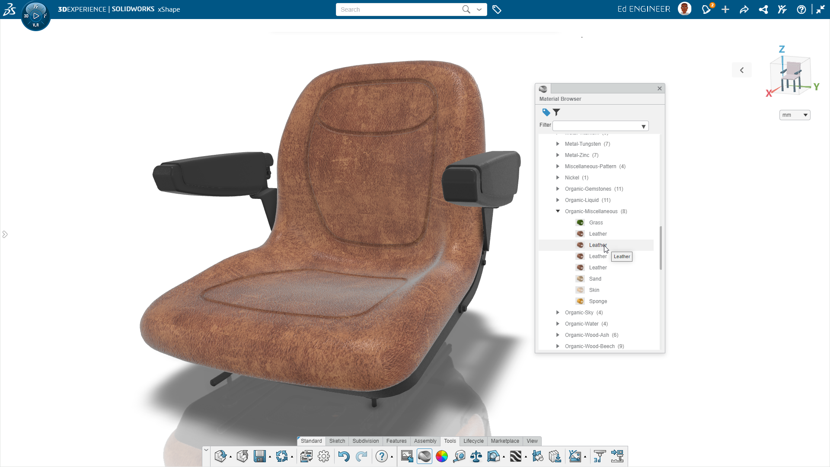Switch to the Subdivision tab
Screen dimensions: 830x467
coord(365,441)
